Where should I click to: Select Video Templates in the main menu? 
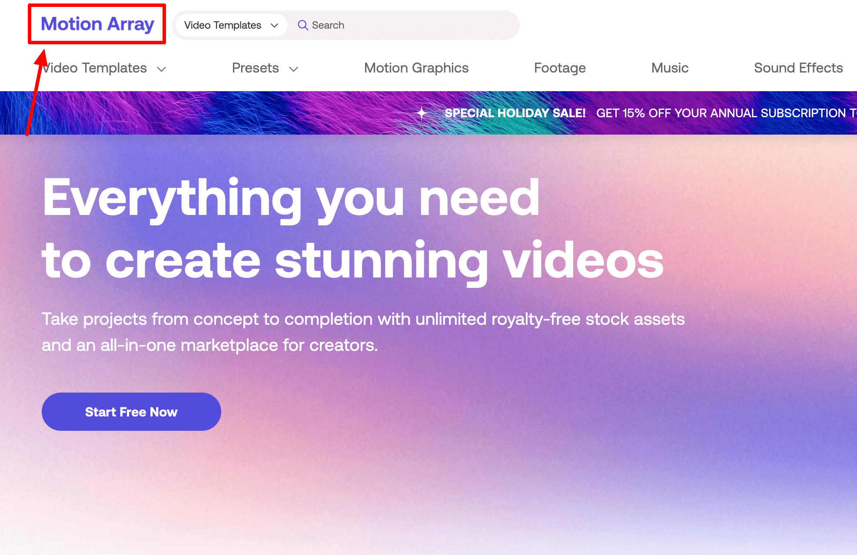point(95,68)
